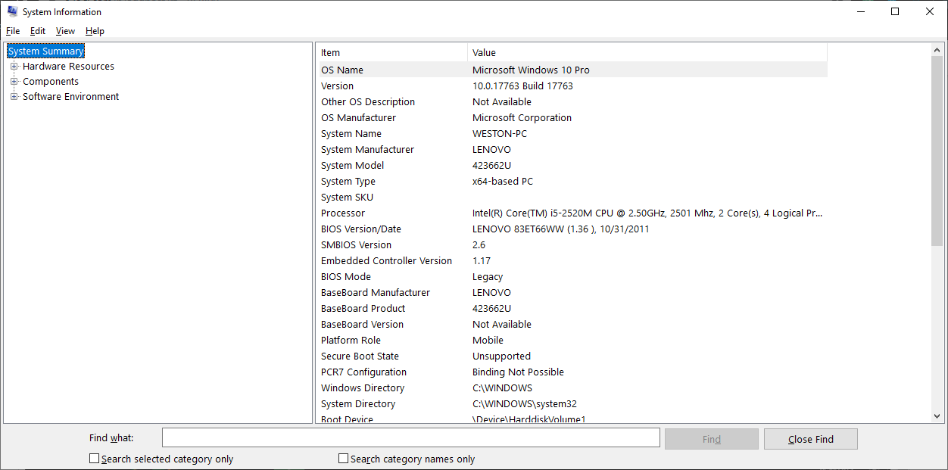Open the File menu
This screenshot has height=470, width=948.
pos(13,31)
